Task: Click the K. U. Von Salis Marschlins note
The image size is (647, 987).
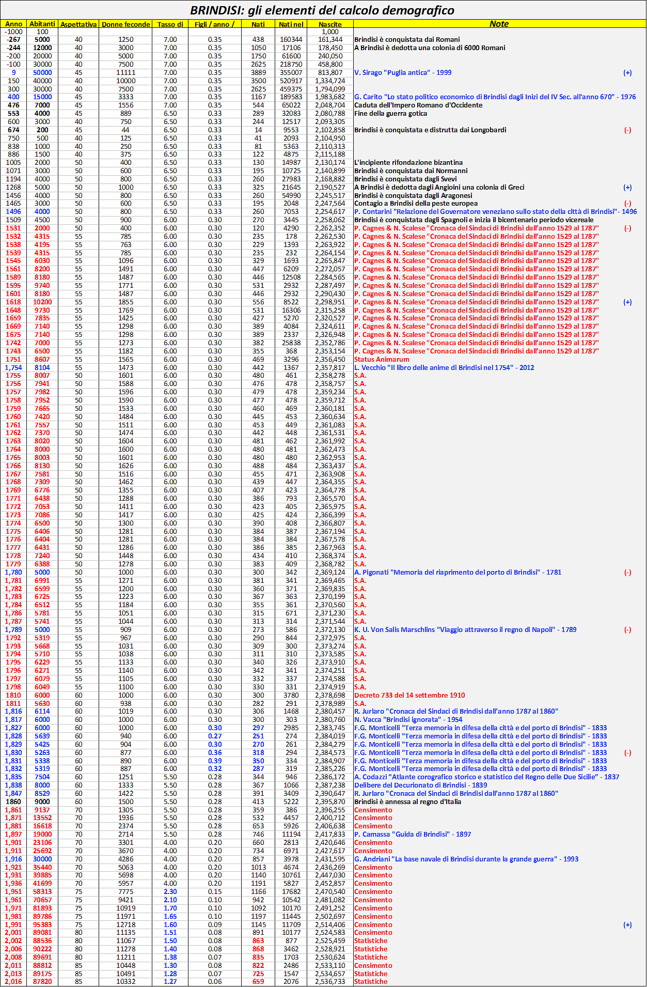Action: pos(465,629)
